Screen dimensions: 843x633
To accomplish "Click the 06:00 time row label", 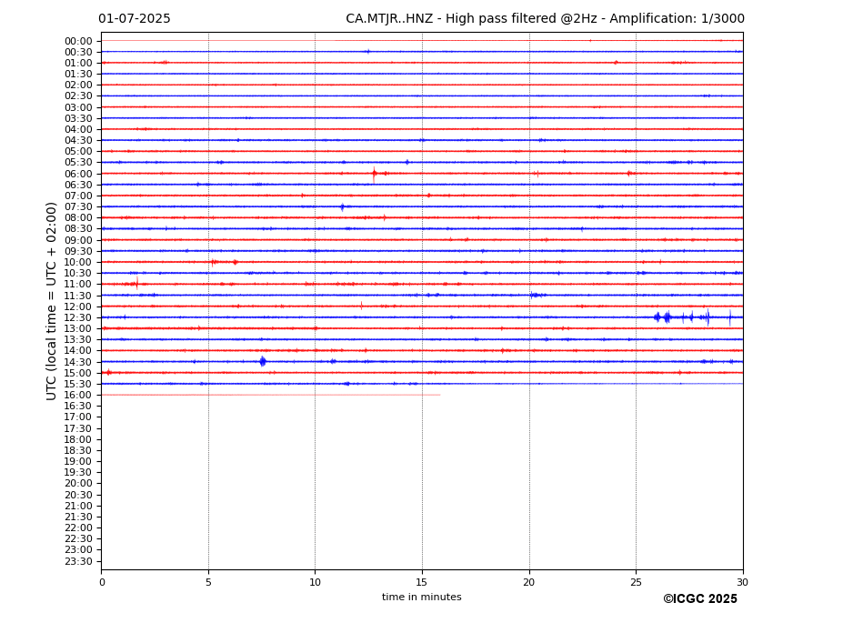I will 78,174.
